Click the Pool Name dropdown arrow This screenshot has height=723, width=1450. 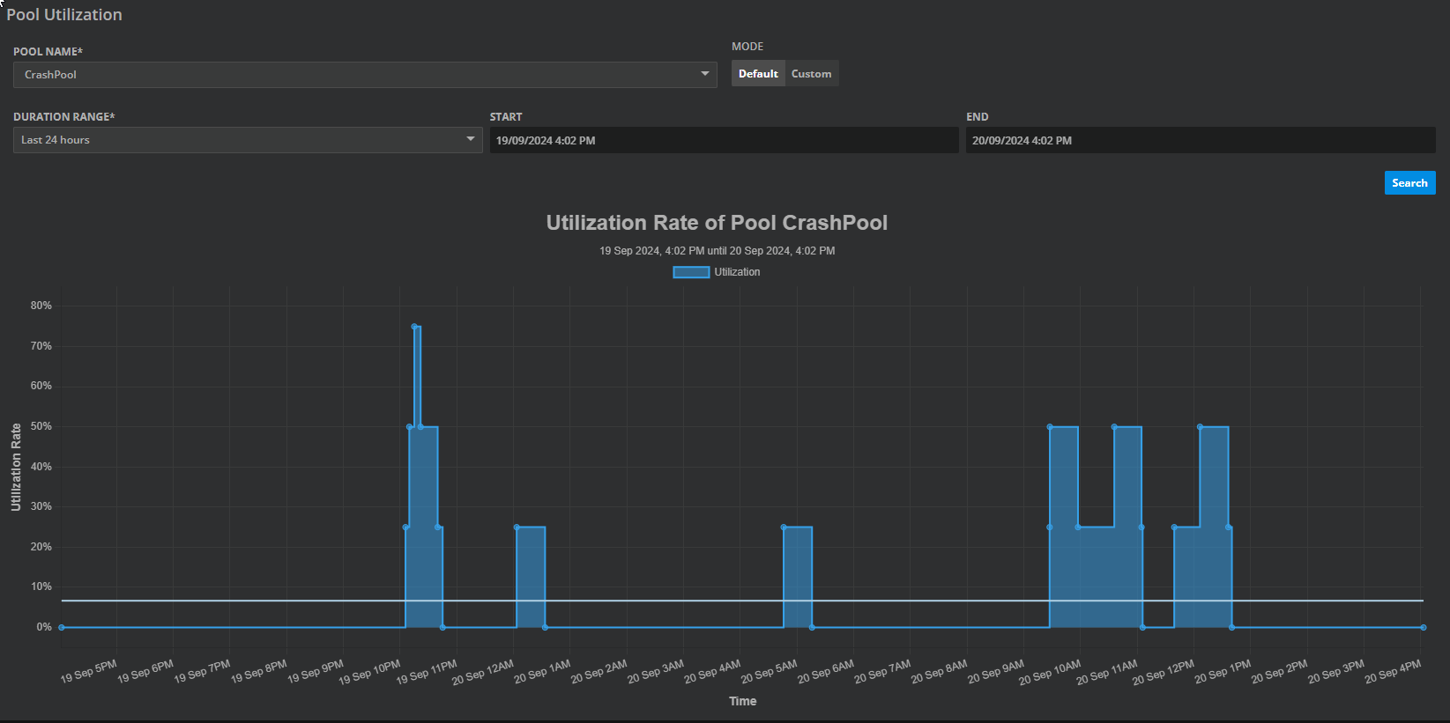(x=704, y=74)
